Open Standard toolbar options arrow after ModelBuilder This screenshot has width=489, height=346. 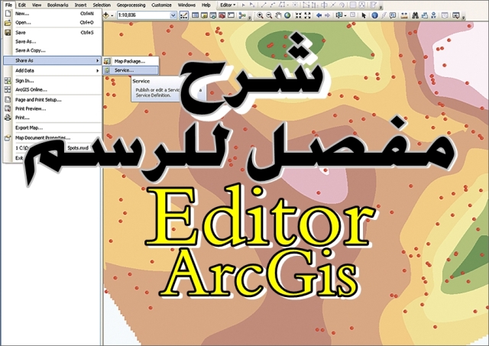(250, 18)
